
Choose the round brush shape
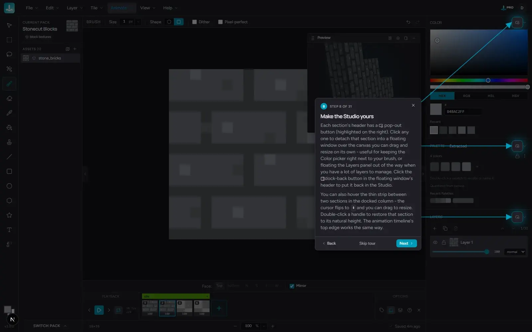click(x=169, y=22)
